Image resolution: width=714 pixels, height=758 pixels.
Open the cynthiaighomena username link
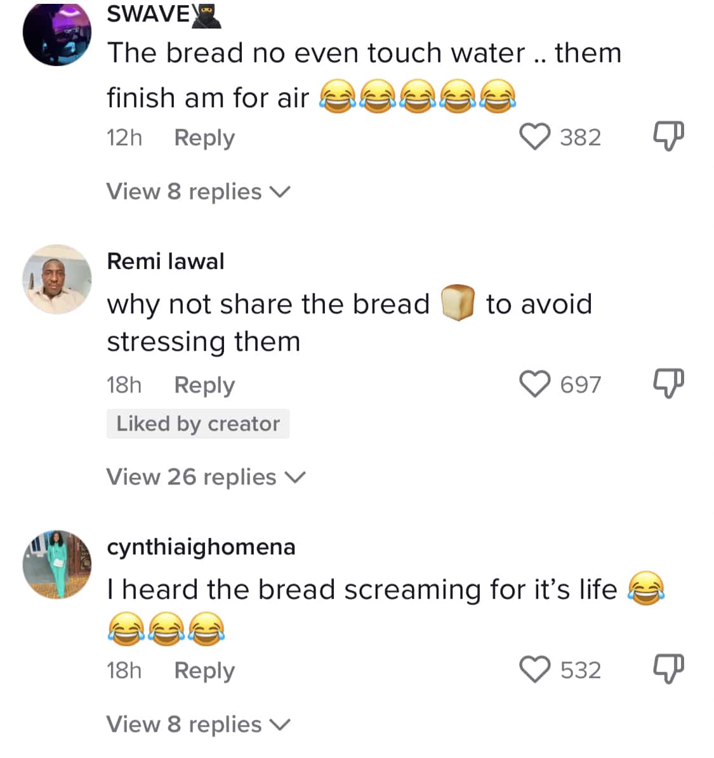pos(201,547)
